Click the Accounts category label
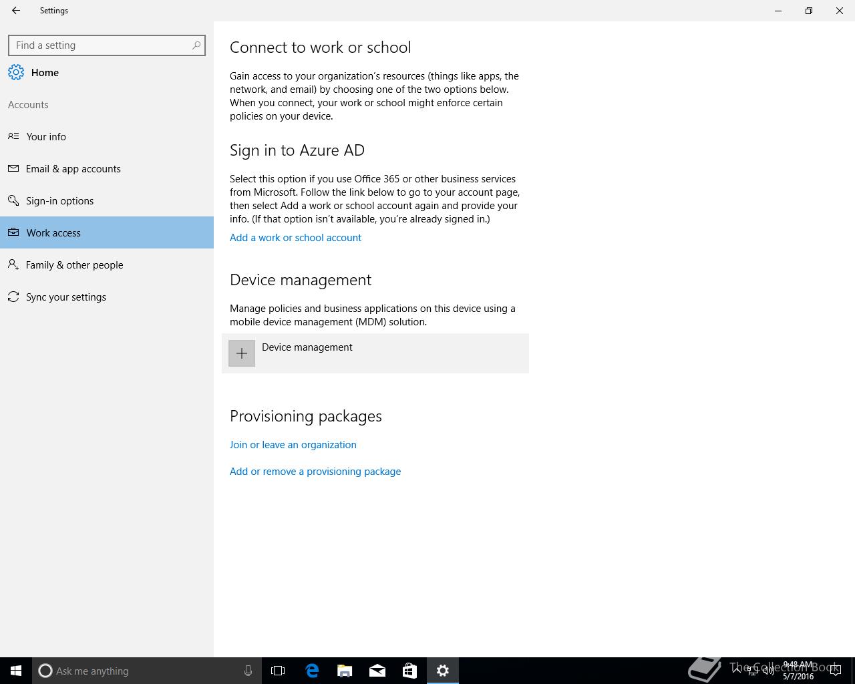Screen dimensions: 855x684 (x=28, y=105)
